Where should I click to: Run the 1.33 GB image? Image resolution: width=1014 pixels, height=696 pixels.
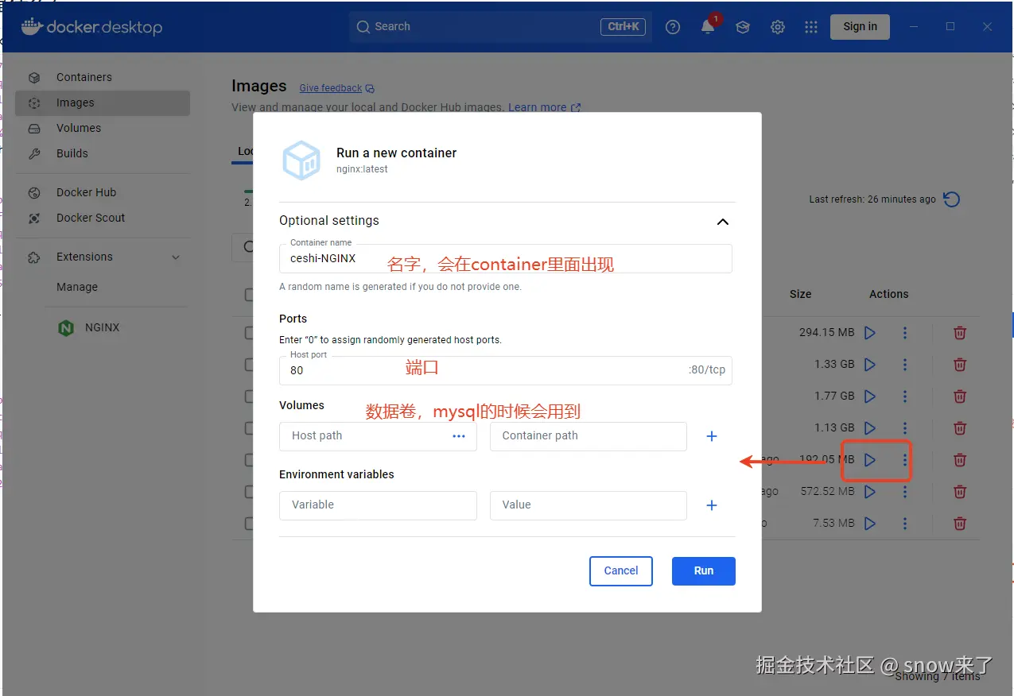coord(870,365)
